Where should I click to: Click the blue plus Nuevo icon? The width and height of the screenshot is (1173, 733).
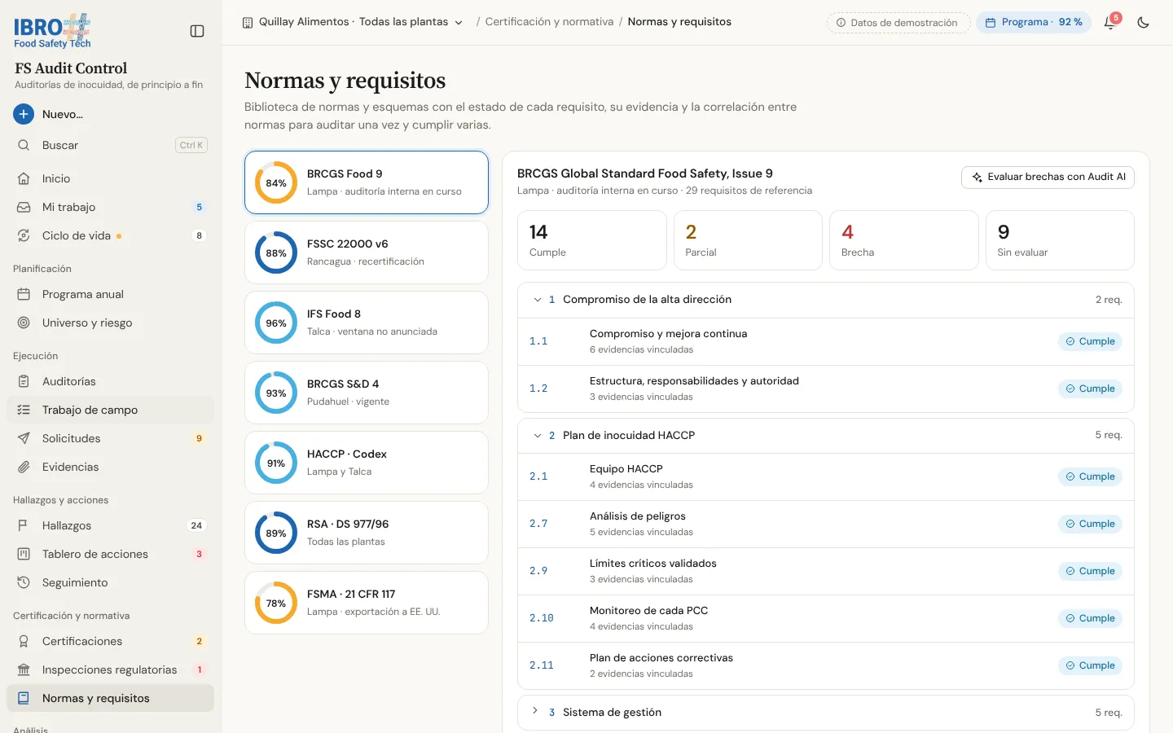point(24,114)
